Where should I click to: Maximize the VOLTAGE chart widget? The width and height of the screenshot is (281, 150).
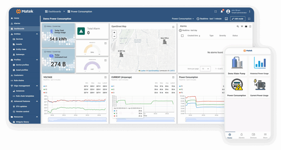coord(105,77)
